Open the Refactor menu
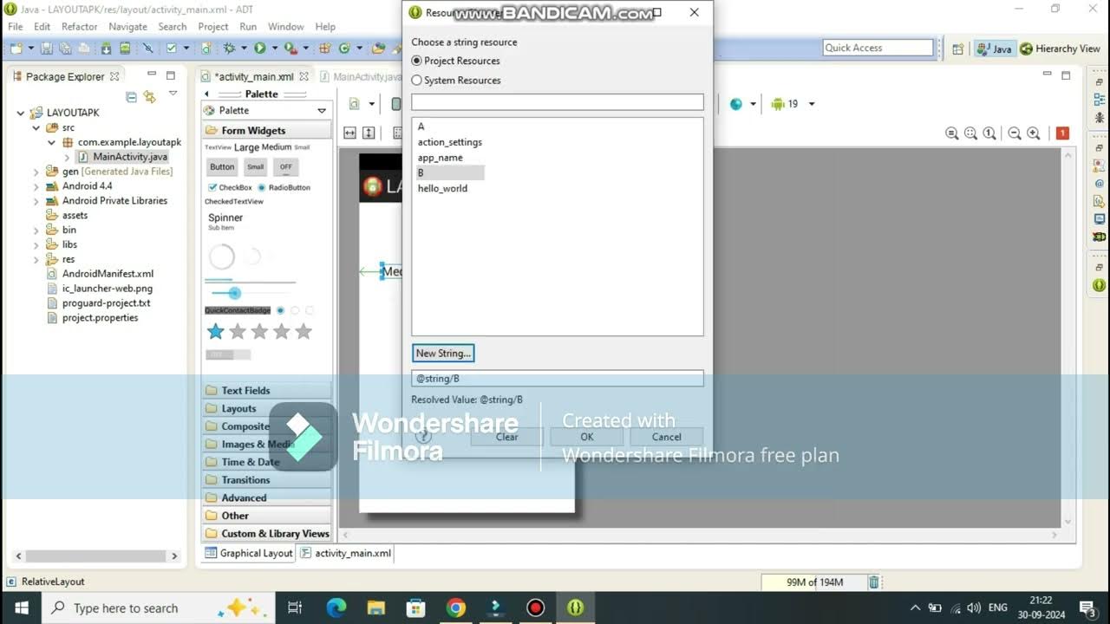The height and width of the screenshot is (624, 1110). click(79, 27)
